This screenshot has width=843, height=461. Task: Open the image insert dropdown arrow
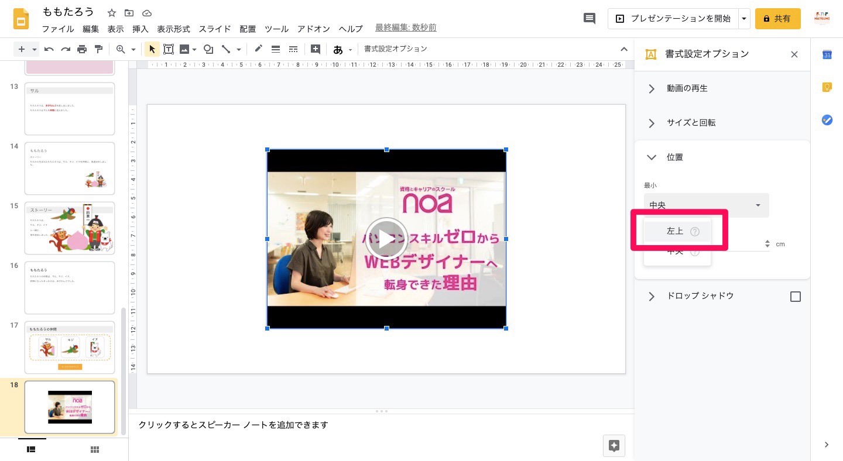(194, 49)
